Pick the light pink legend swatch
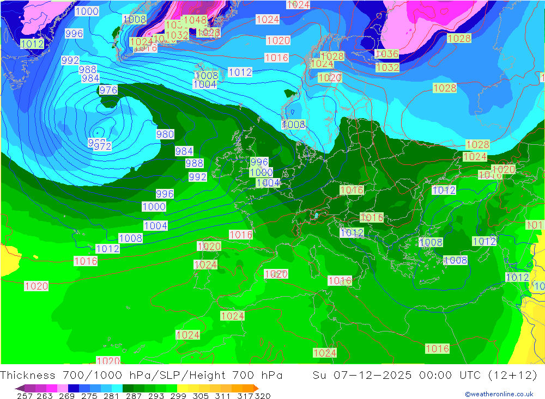545x399 pixels. (63, 388)
